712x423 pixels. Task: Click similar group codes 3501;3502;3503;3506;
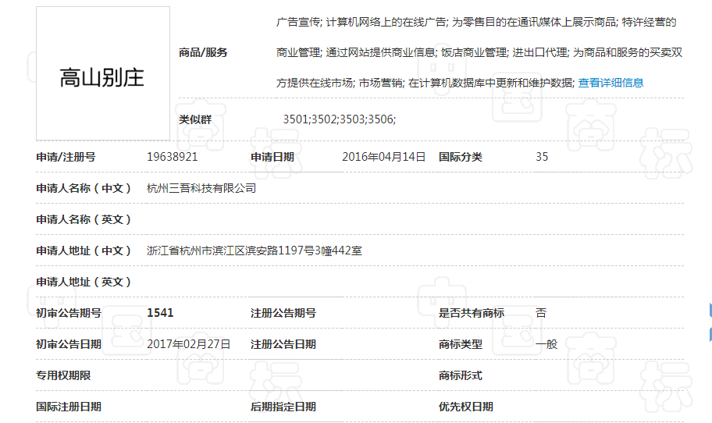(340, 119)
